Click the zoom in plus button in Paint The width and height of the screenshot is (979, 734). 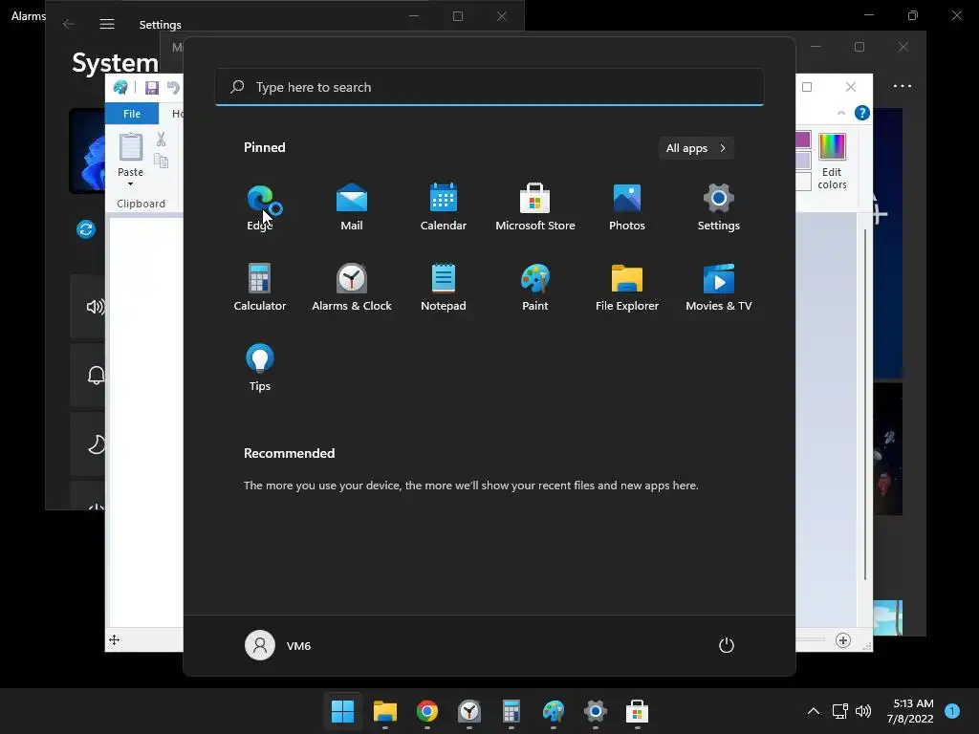coord(843,640)
